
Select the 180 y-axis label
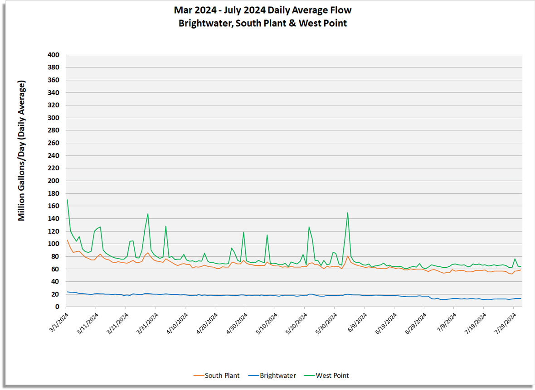point(53,193)
